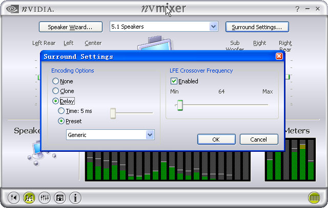Click the spectrum analyzer bar display

[x=168, y=166]
